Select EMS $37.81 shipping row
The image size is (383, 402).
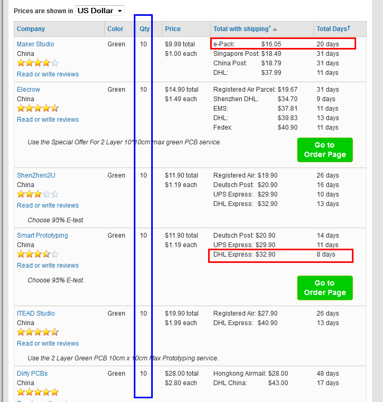[276, 109]
